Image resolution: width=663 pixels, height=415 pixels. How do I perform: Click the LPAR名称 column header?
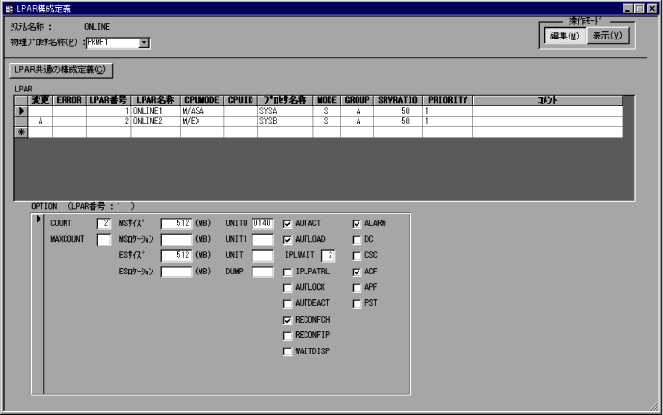155,100
